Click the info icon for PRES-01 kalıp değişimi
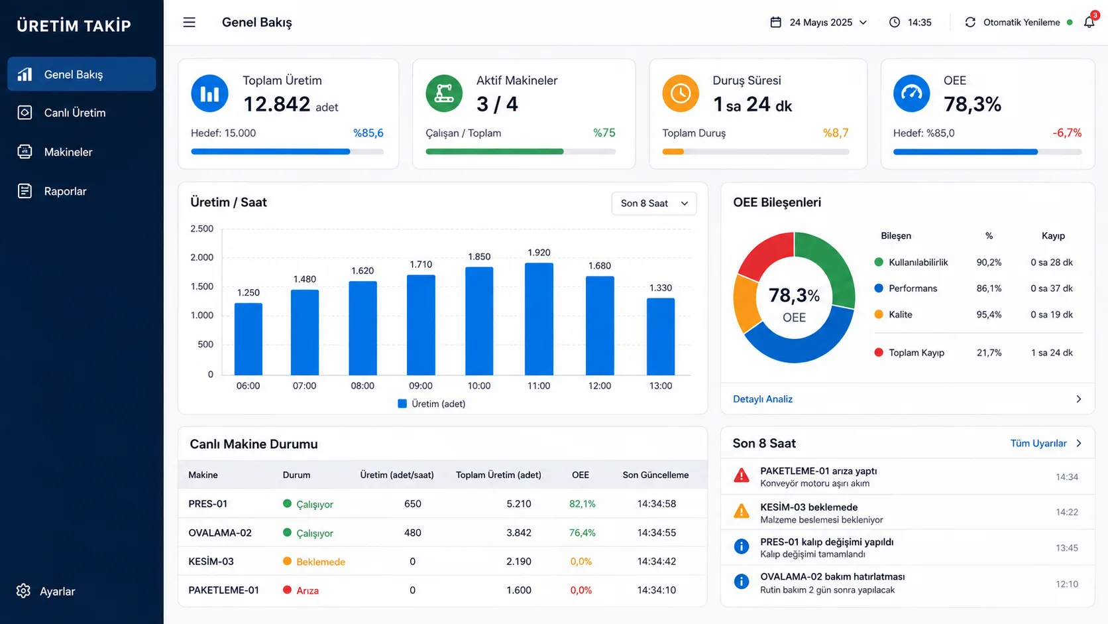The height and width of the screenshot is (624, 1108). (x=742, y=546)
